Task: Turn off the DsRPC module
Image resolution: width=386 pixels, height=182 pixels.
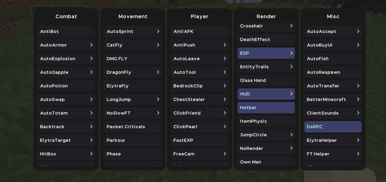Action: click(333, 127)
